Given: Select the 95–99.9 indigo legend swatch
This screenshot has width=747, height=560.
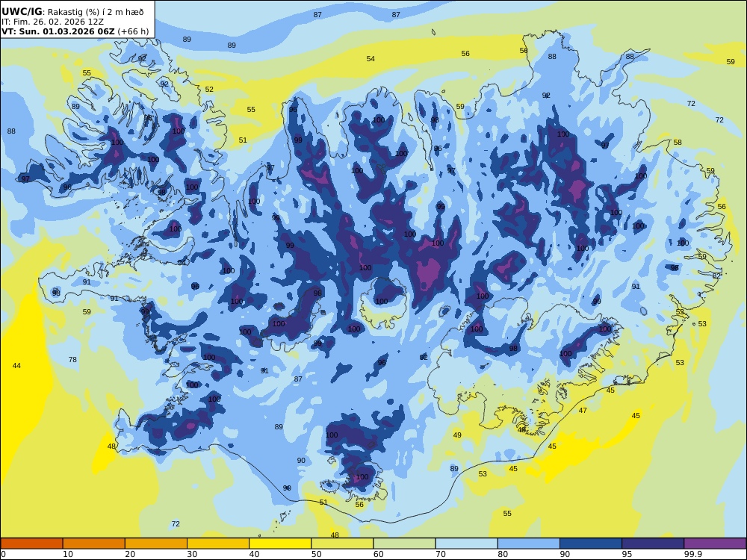Looking at the screenshot, I should [x=653, y=544].
